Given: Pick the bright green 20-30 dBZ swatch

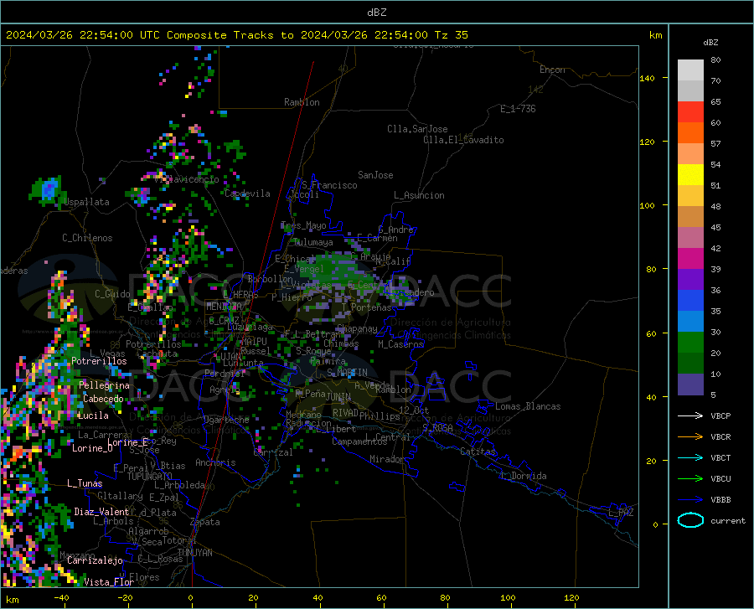Looking at the screenshot, I should [x=690, y=343].
